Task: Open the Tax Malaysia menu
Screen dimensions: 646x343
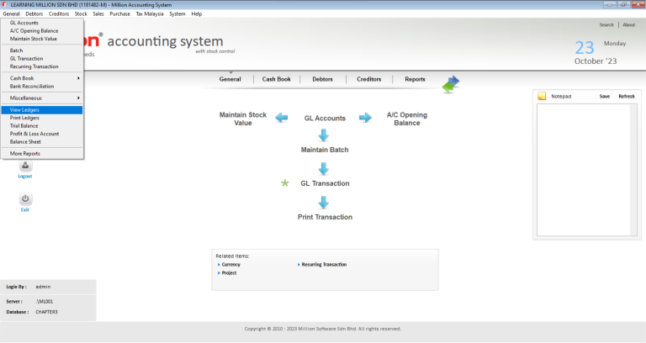Action: (x=150, y=13)
